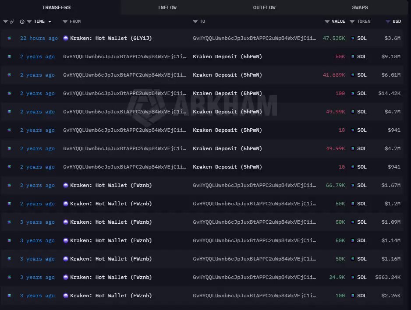Select the SOL token label in the $2.26K row
The width and height of the screenshot is (411, 310).
362,296
